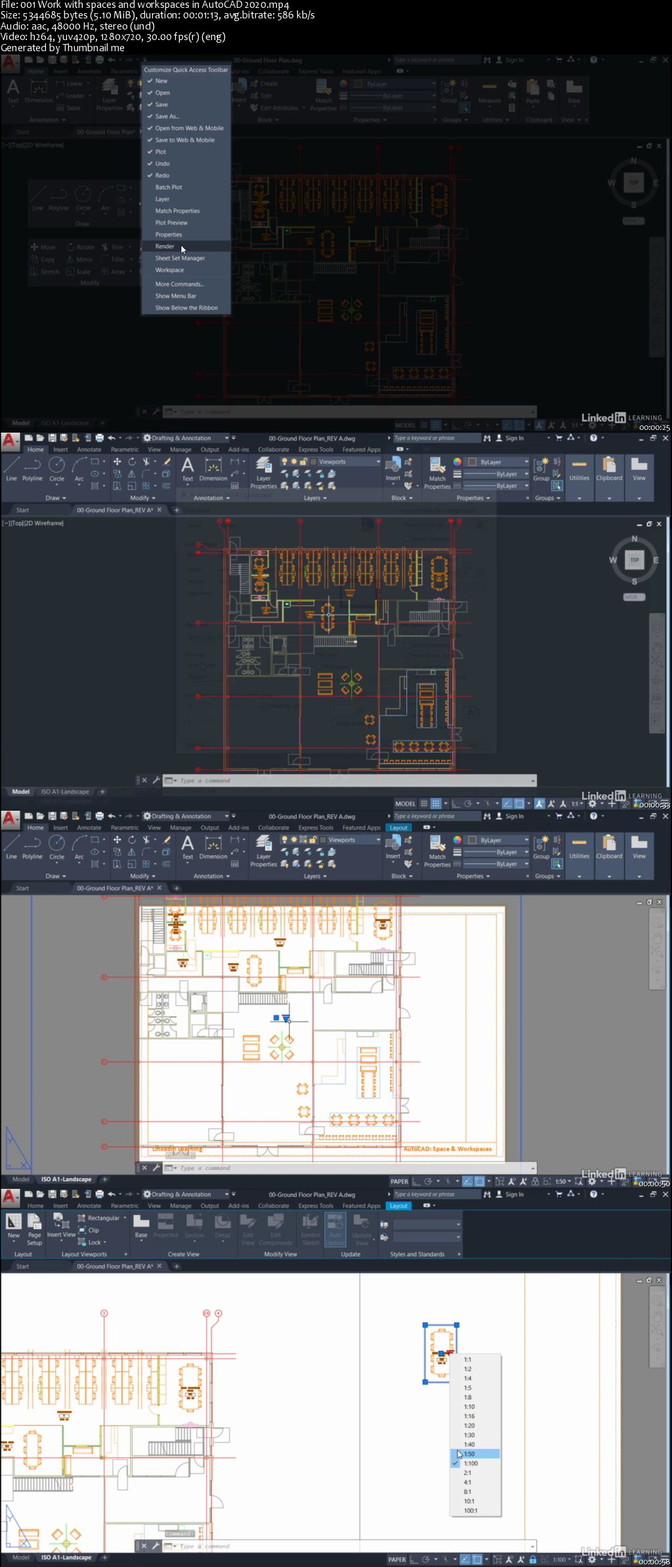The width and height of the screenshot is (672, 1567).
Task: Open the ISO A1-Landscape layout tab in the 00:00:33 frame
Action: click(65, 792)
